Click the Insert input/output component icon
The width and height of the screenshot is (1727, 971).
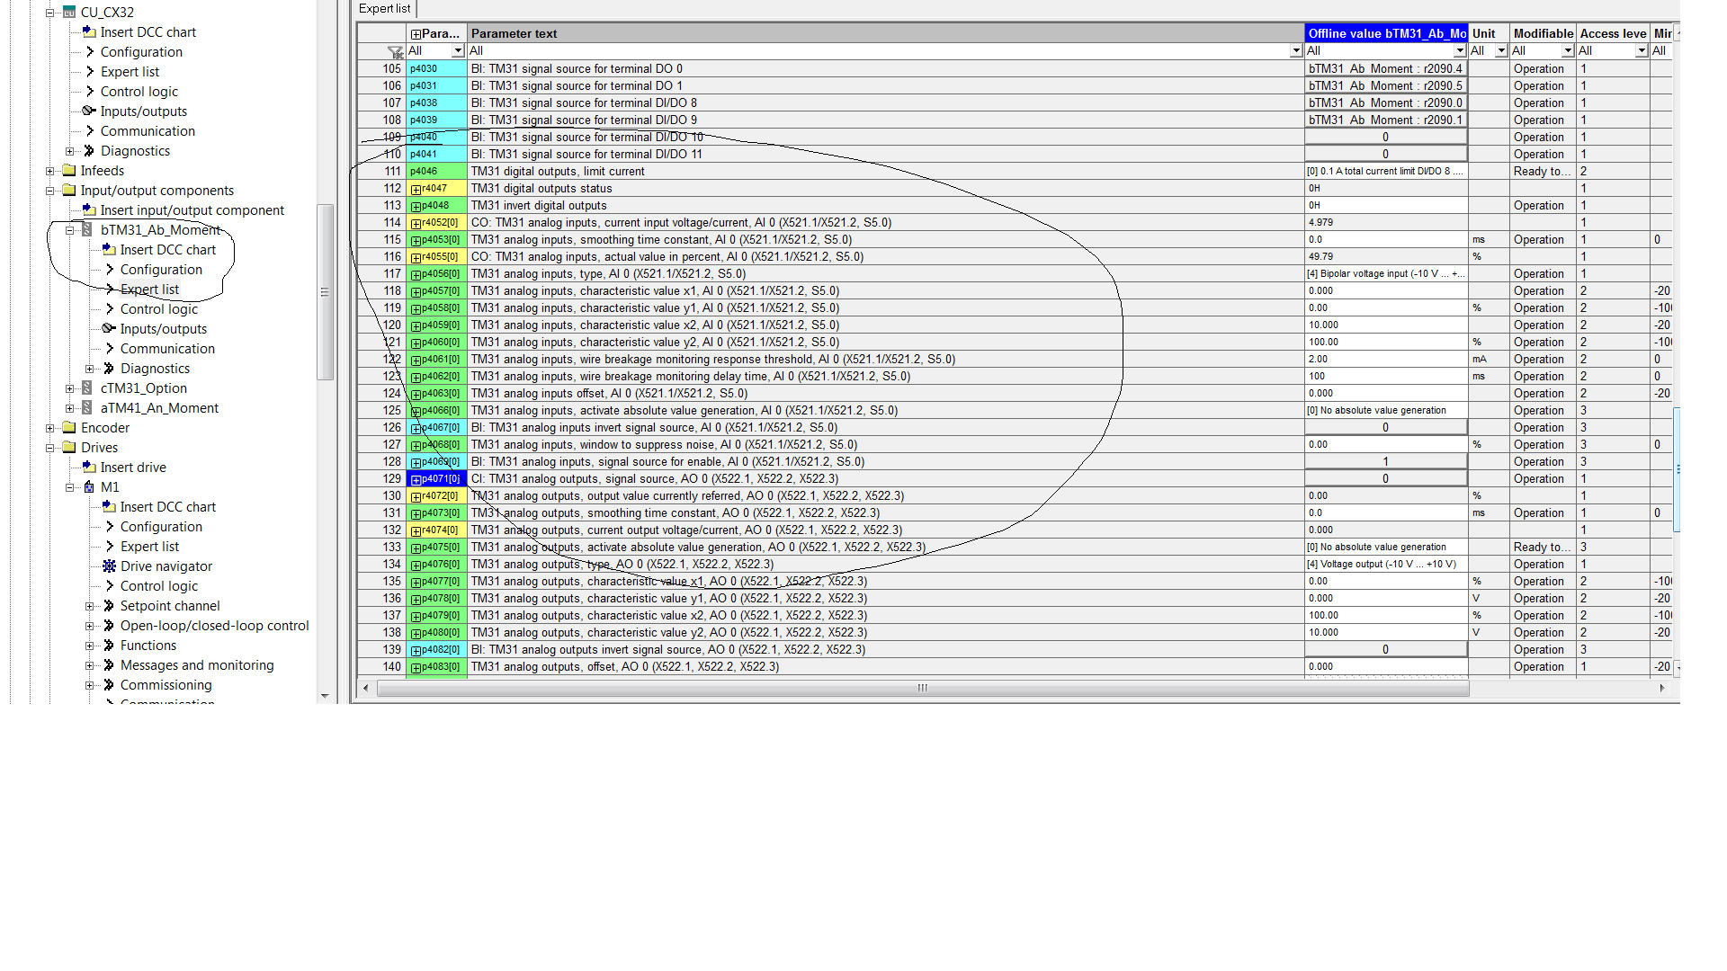pyautogui.click(x=89, y=210)
